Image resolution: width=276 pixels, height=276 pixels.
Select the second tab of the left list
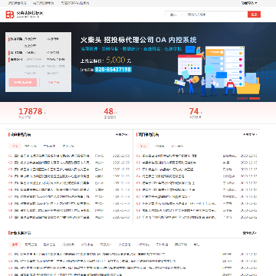31,146
